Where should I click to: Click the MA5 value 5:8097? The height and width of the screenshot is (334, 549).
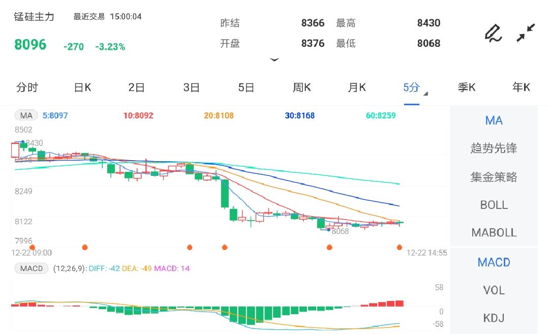55,115
